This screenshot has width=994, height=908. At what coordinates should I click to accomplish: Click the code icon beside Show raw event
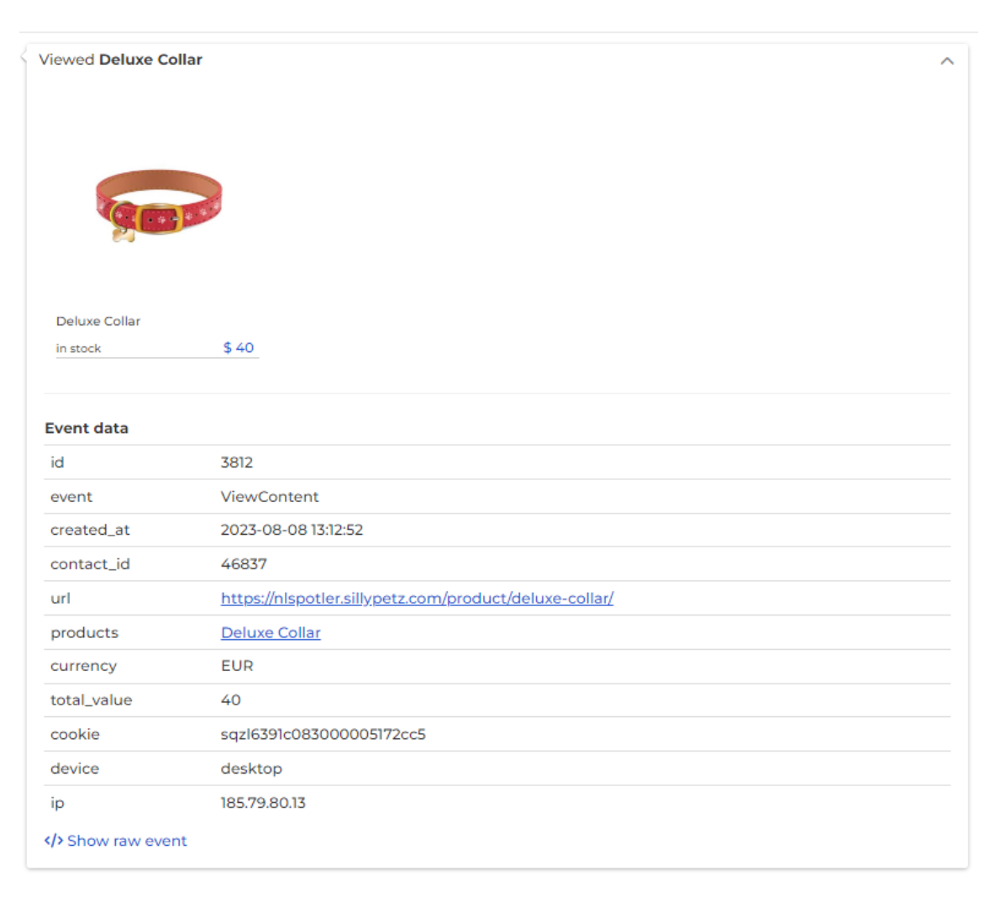(x=54, y=841)
